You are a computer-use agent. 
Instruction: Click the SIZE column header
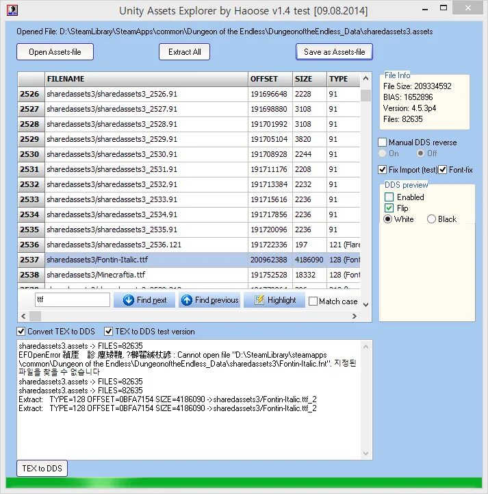tap(309, 79)
